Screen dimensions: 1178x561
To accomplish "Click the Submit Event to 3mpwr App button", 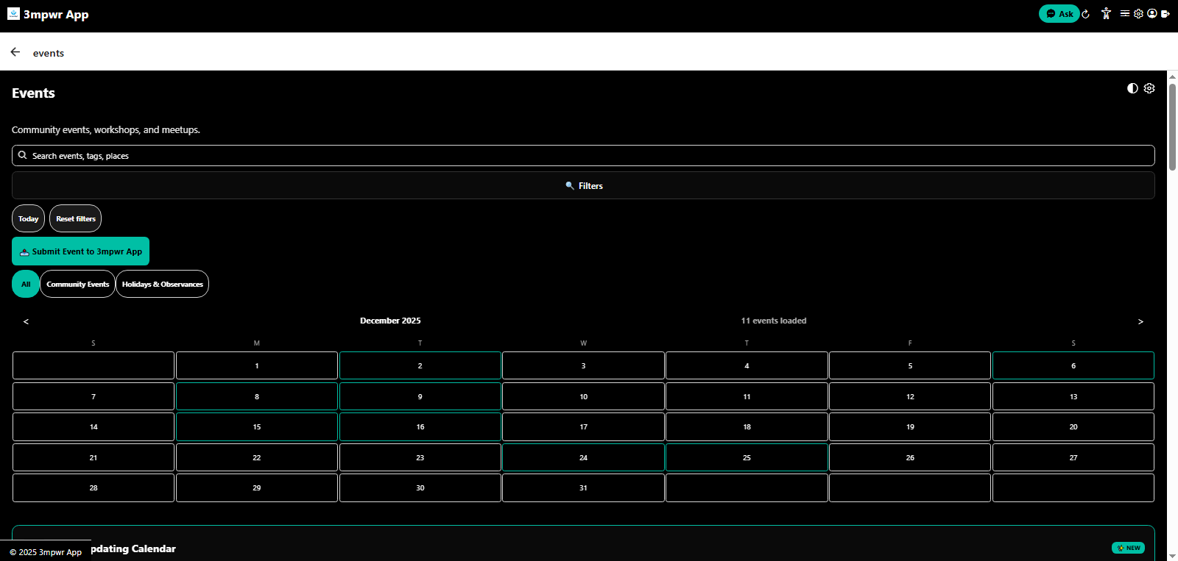I will [x=81, y=251].
